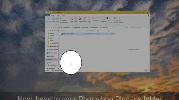Select Movies folder in navigation pane
Screen dimensions: 179x100
click(x=51, y=41)
